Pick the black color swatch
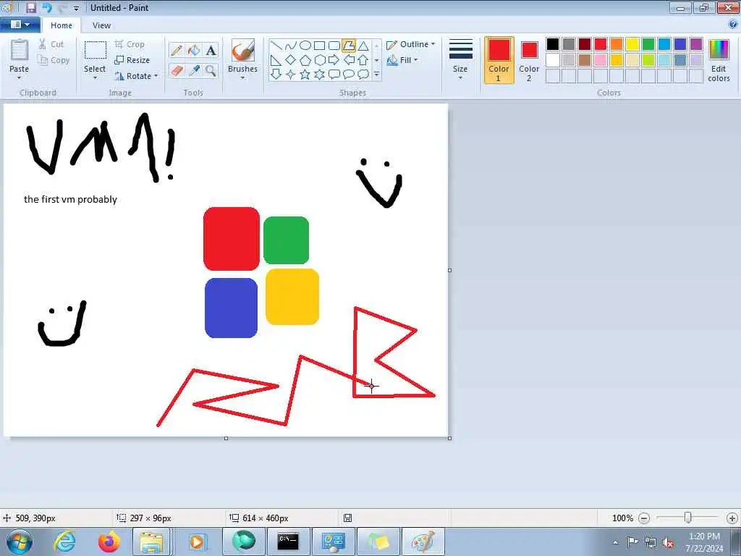 click(x=553, y=44)
